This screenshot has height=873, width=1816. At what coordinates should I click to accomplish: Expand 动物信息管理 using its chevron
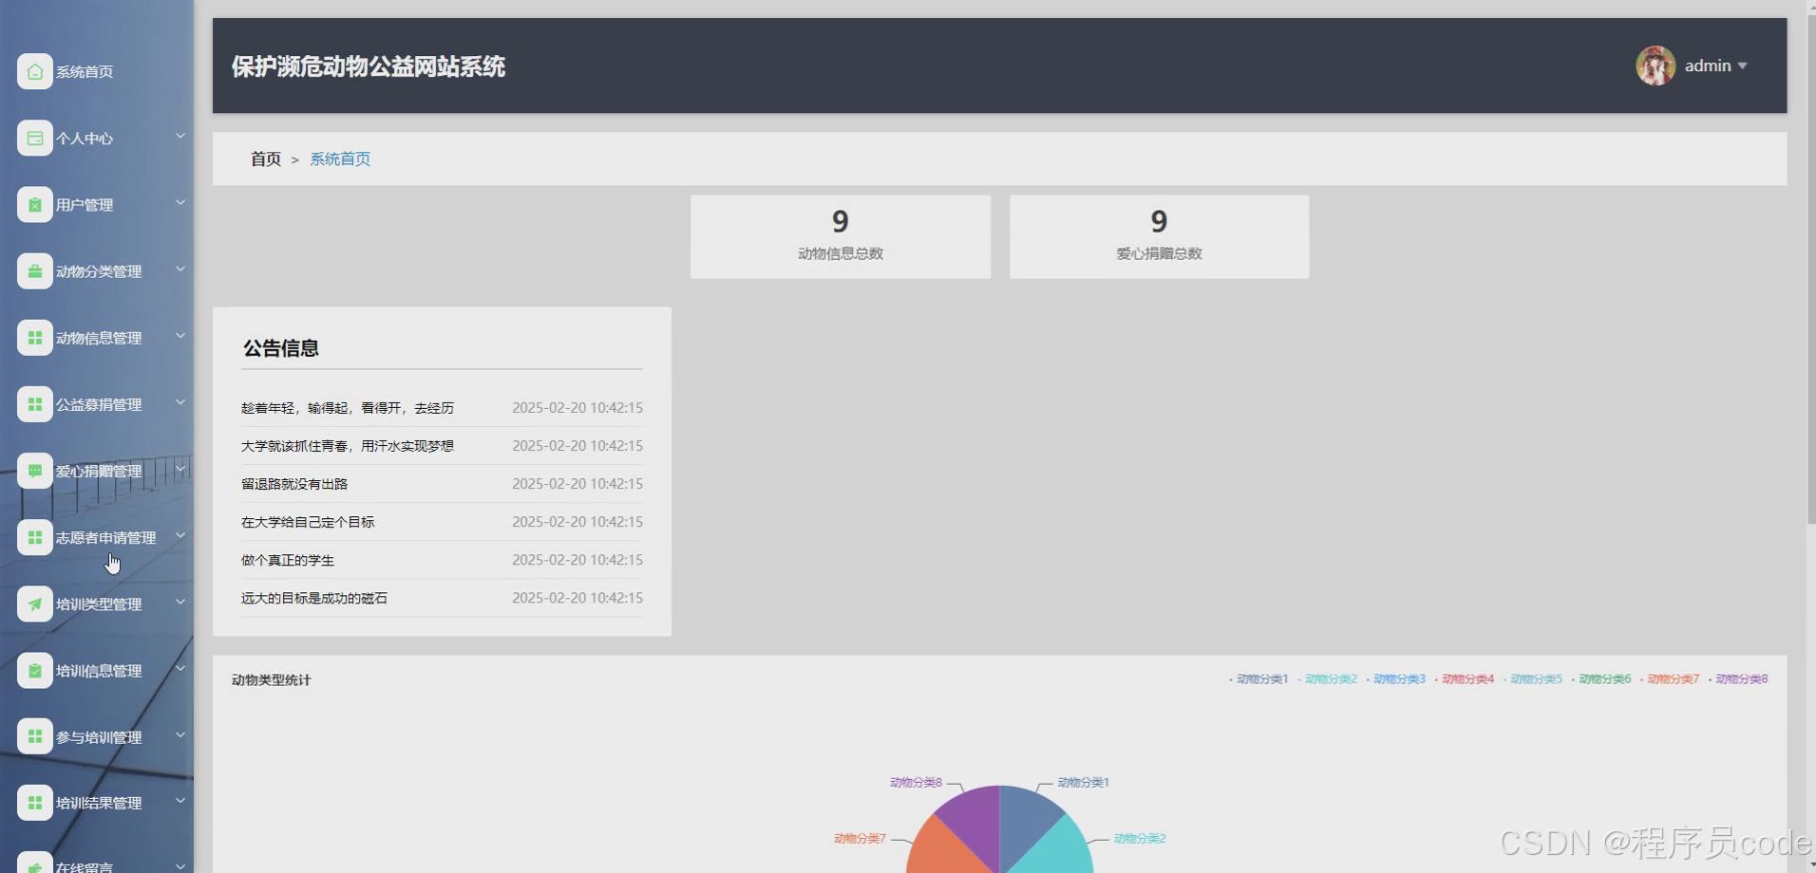[x=180, y=336]
